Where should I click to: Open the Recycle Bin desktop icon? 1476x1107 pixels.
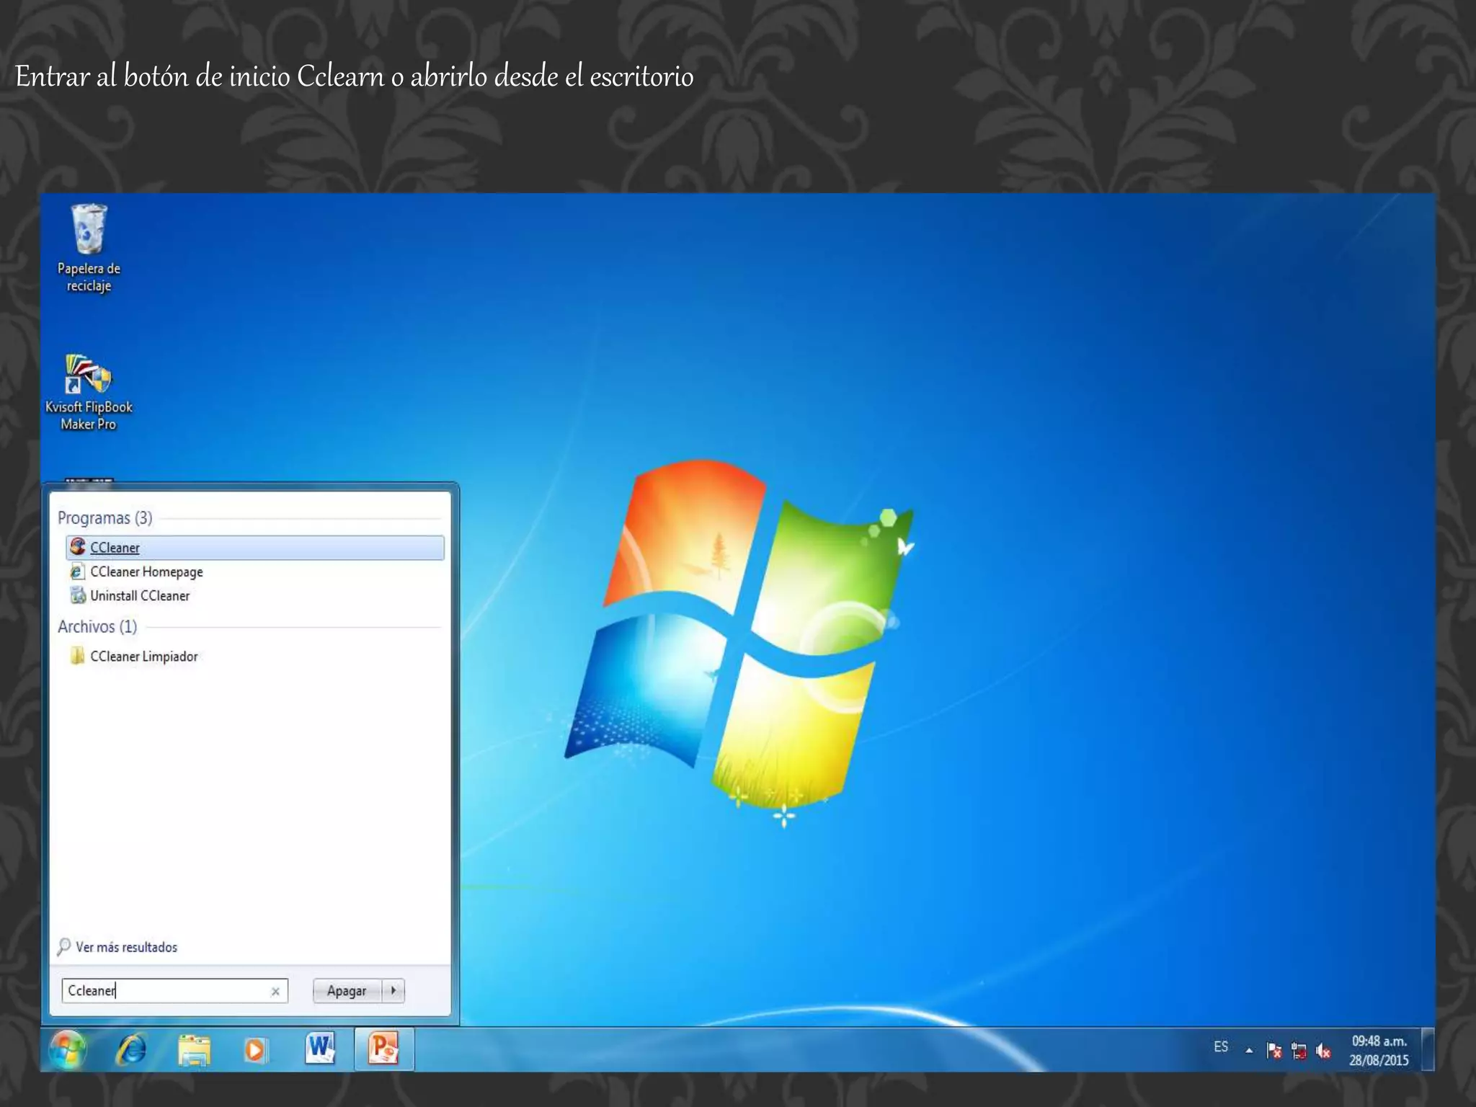89,231
